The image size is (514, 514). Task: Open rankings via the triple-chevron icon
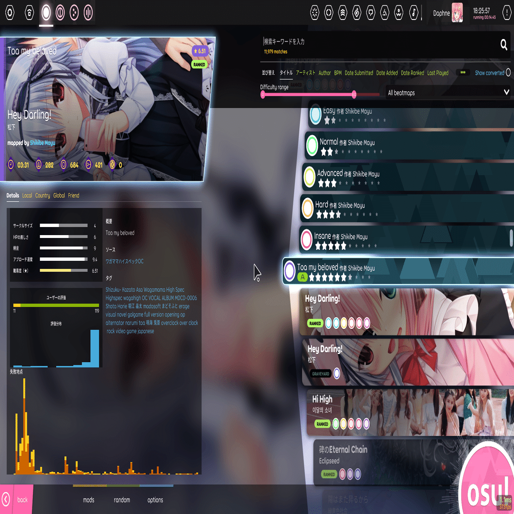tap(343, 12)
